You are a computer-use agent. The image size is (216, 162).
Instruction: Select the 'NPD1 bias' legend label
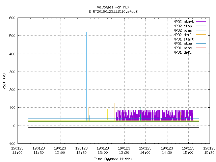point(183,48)
